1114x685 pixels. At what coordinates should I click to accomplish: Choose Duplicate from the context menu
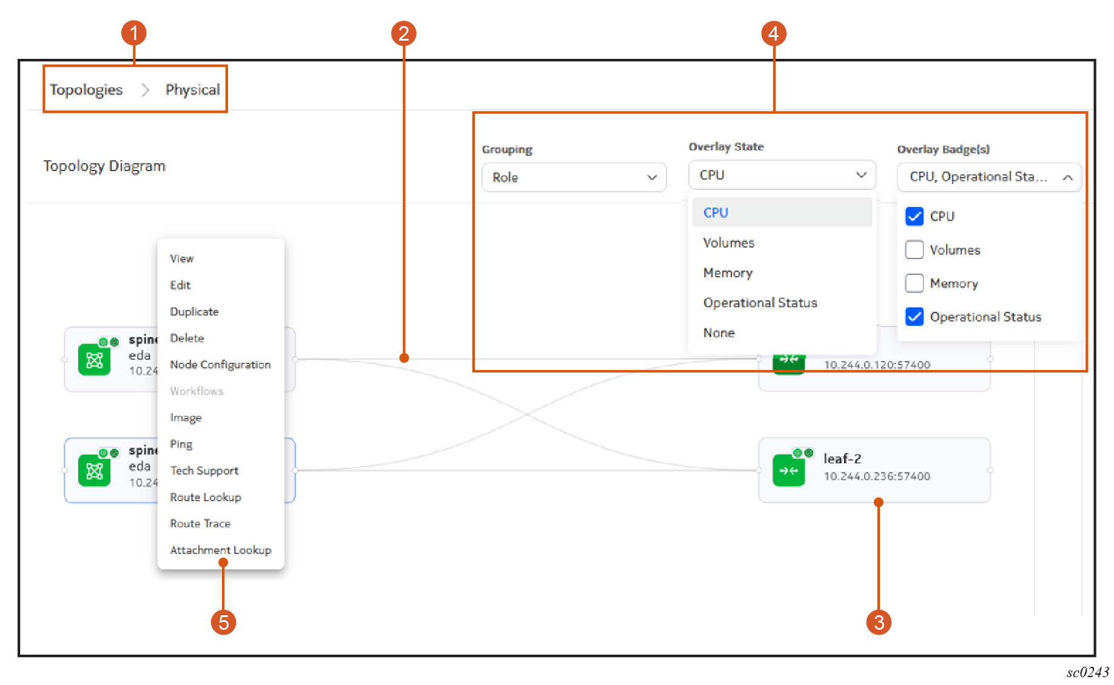[221, 311]
